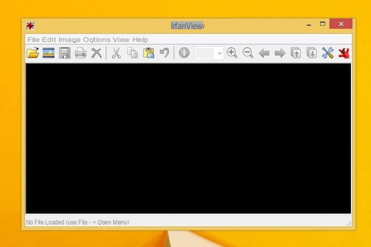Click the "No File Loaded" status bar text

[78, 222]
